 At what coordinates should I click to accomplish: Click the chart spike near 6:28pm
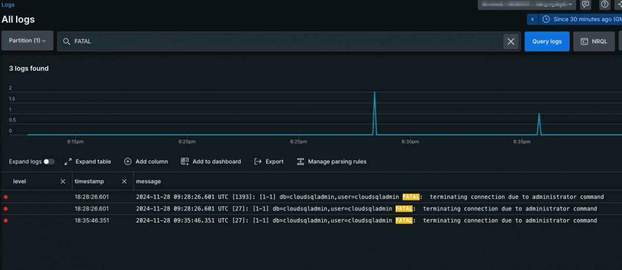[x=375, y=112]
